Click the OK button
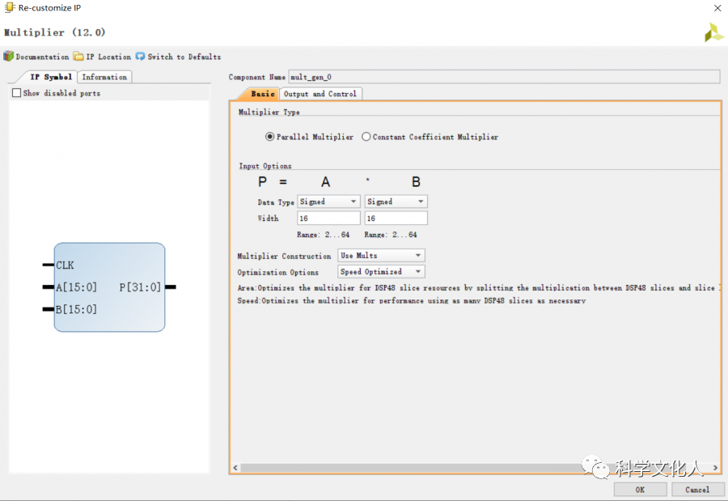This screenshot has height=501, width=728. pyautogui.click(x=640, y=490)
